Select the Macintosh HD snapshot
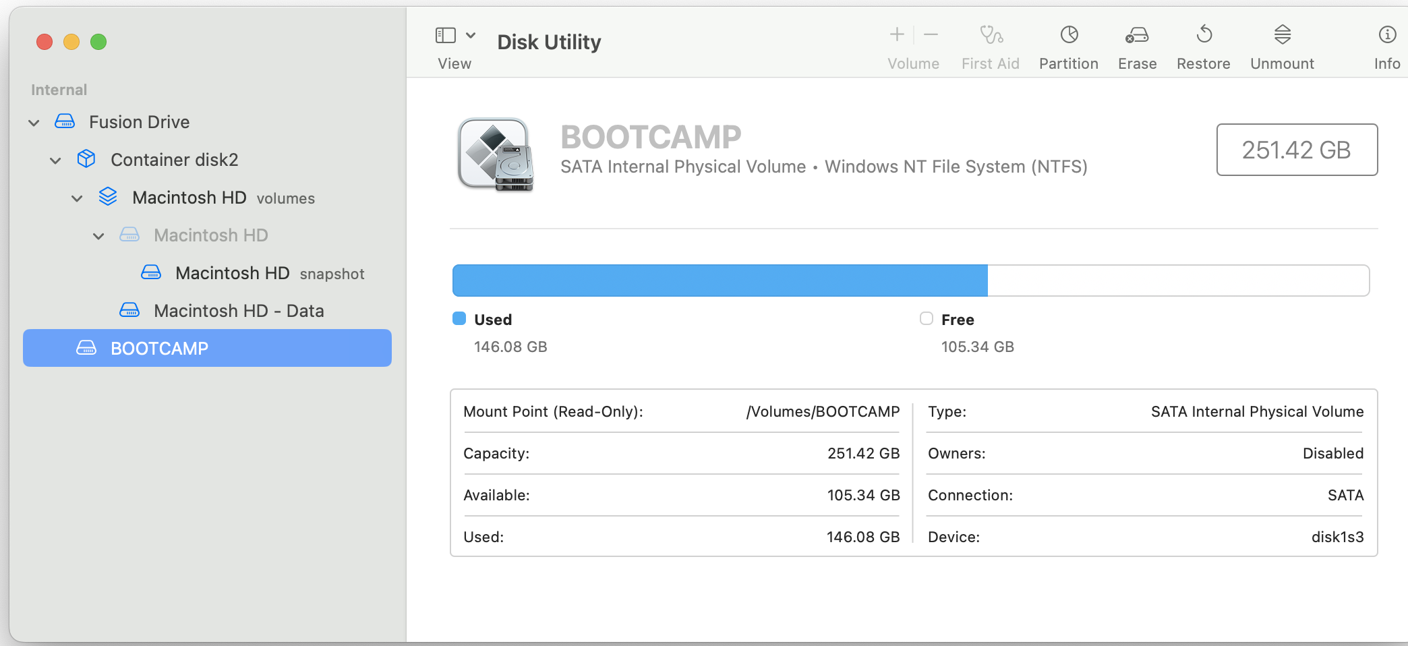 click(233, 273)
